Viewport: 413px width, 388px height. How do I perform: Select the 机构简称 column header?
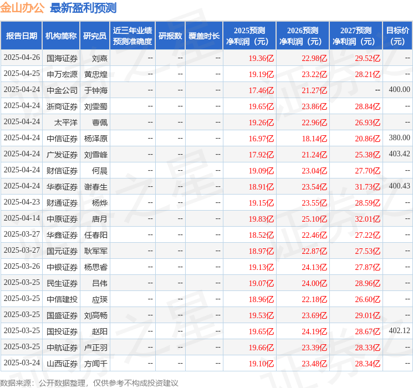(61, 36)
